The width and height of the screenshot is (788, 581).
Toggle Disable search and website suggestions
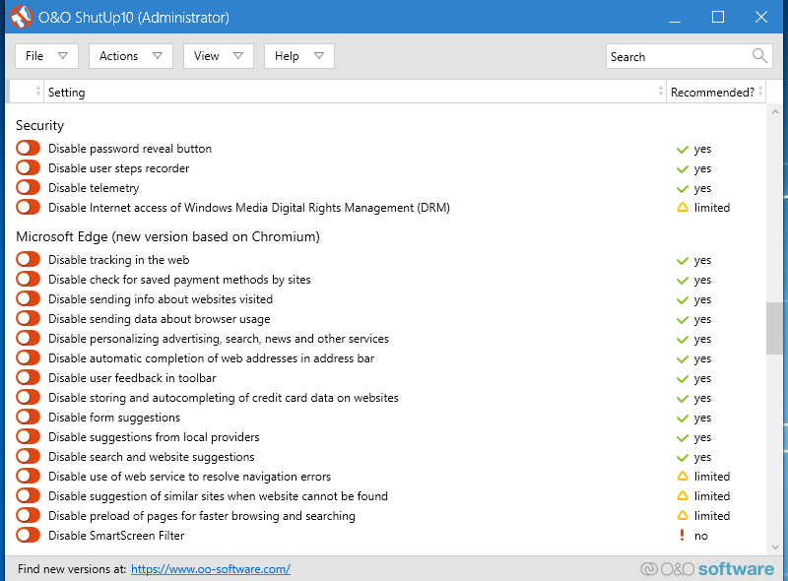pos(28,456)
